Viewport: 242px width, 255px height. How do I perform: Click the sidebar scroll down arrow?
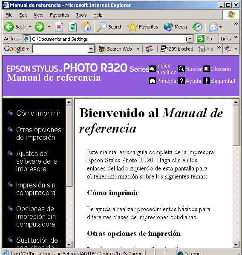click(69, 244)
